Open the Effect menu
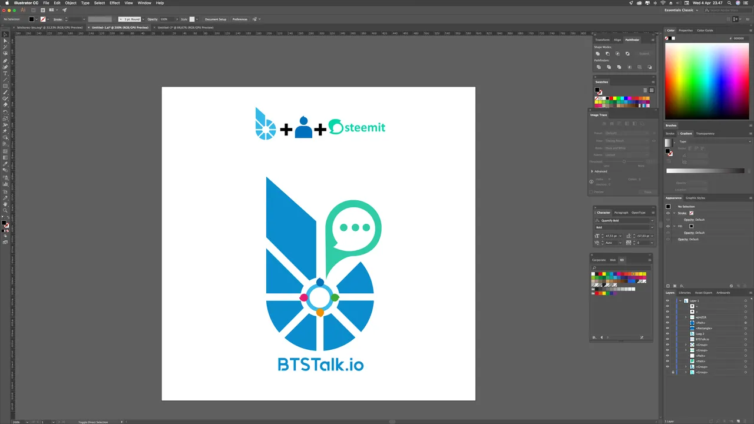 (114, 3)
